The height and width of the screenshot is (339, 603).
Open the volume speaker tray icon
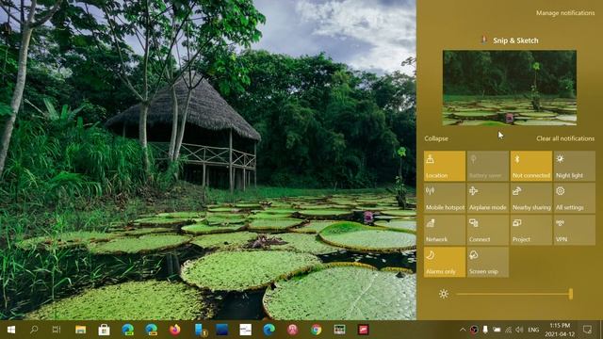[x=519, y=330]
